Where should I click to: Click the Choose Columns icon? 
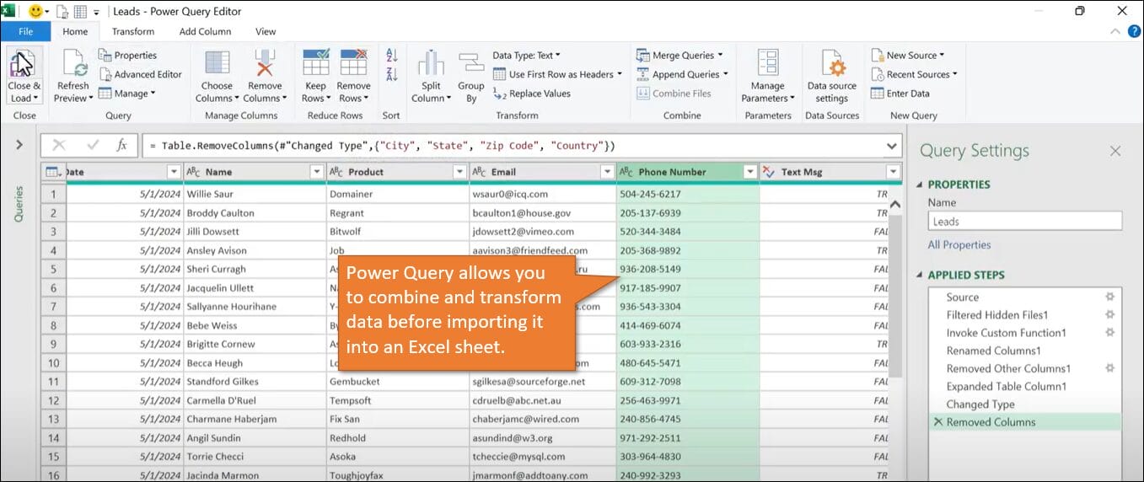pyautogui.click(x=217, y=66)
